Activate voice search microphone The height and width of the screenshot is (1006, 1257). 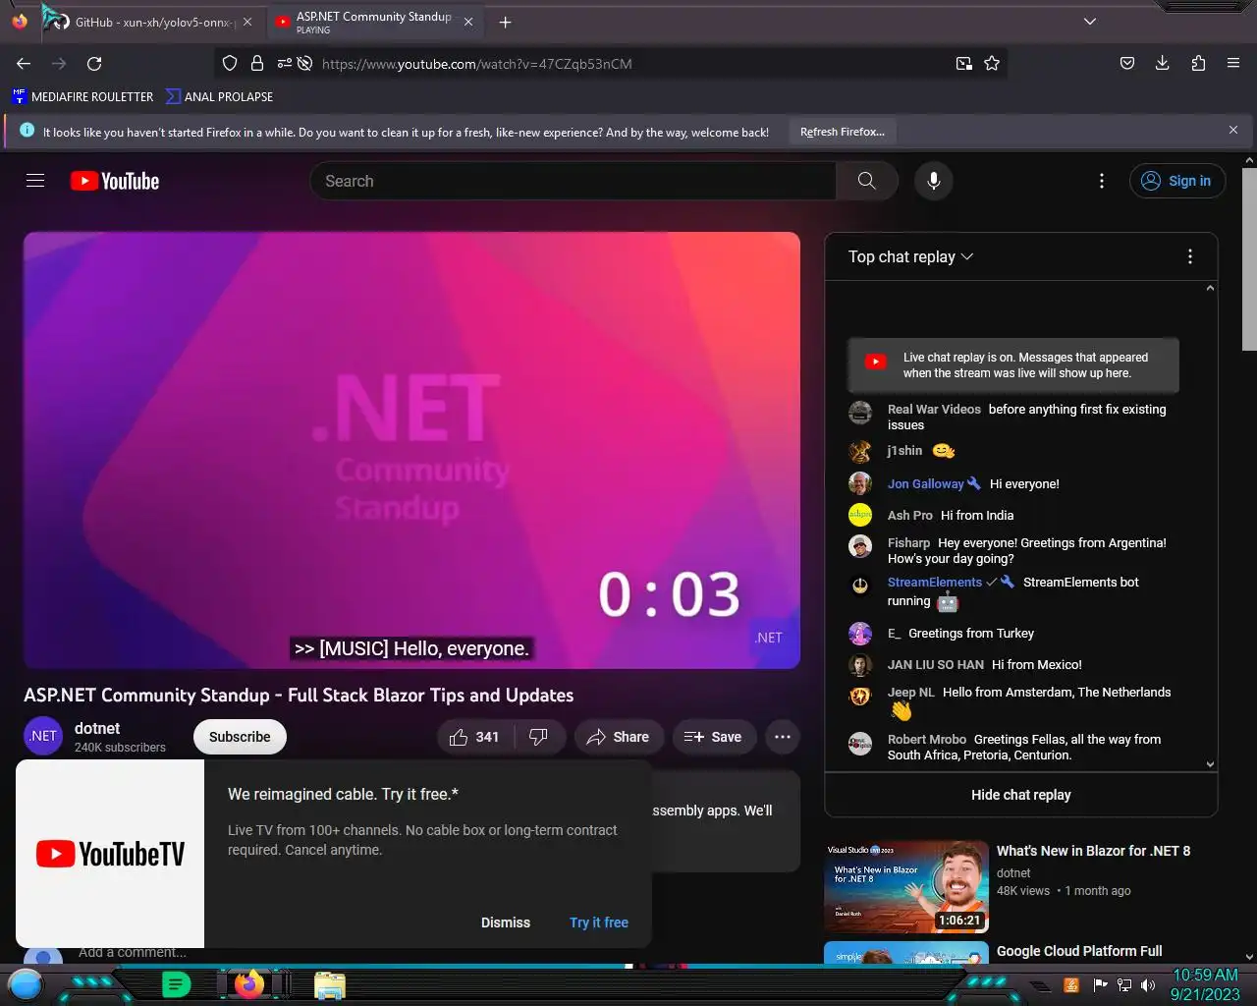[x=934, y=181]
